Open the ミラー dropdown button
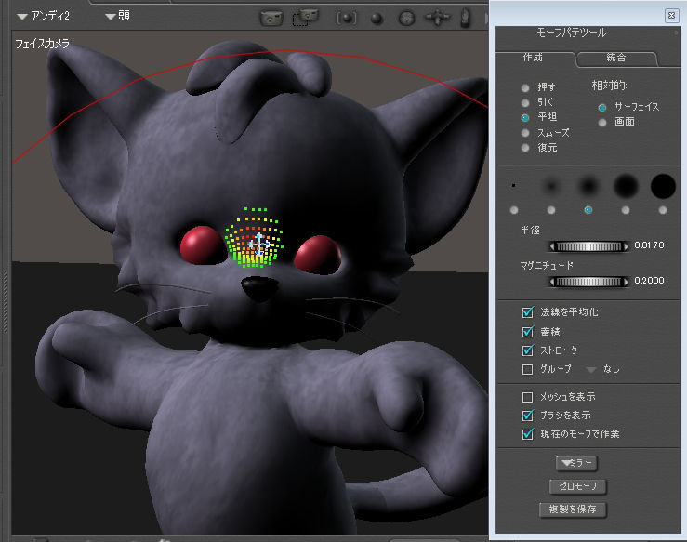 click(x=576, y=463)
